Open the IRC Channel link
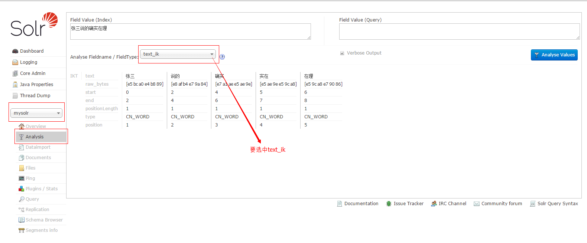The image size is (587, 243). click(x=452, y=204)
